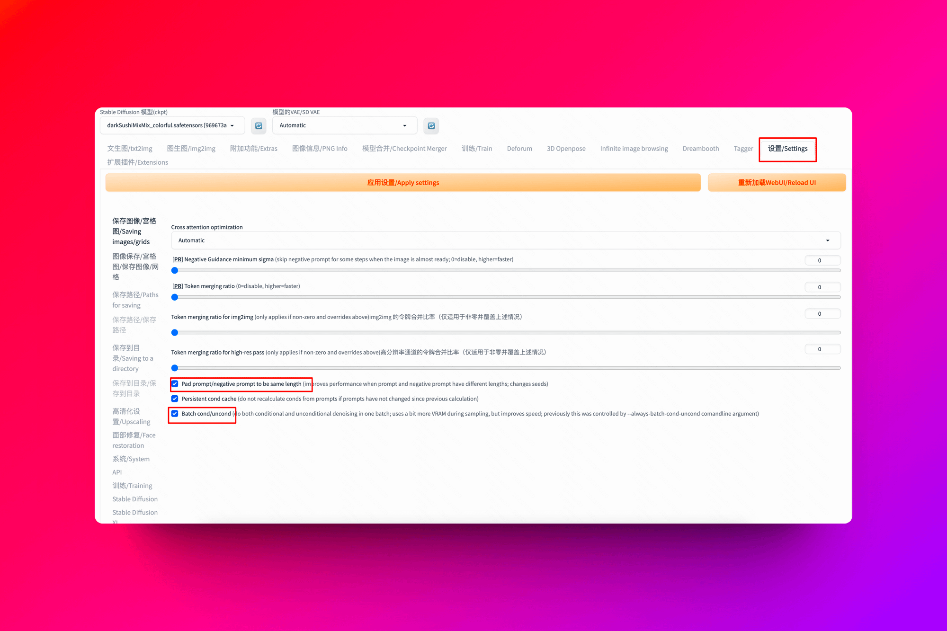Disable Batch cond/uncond checkbox

point(175,413)
